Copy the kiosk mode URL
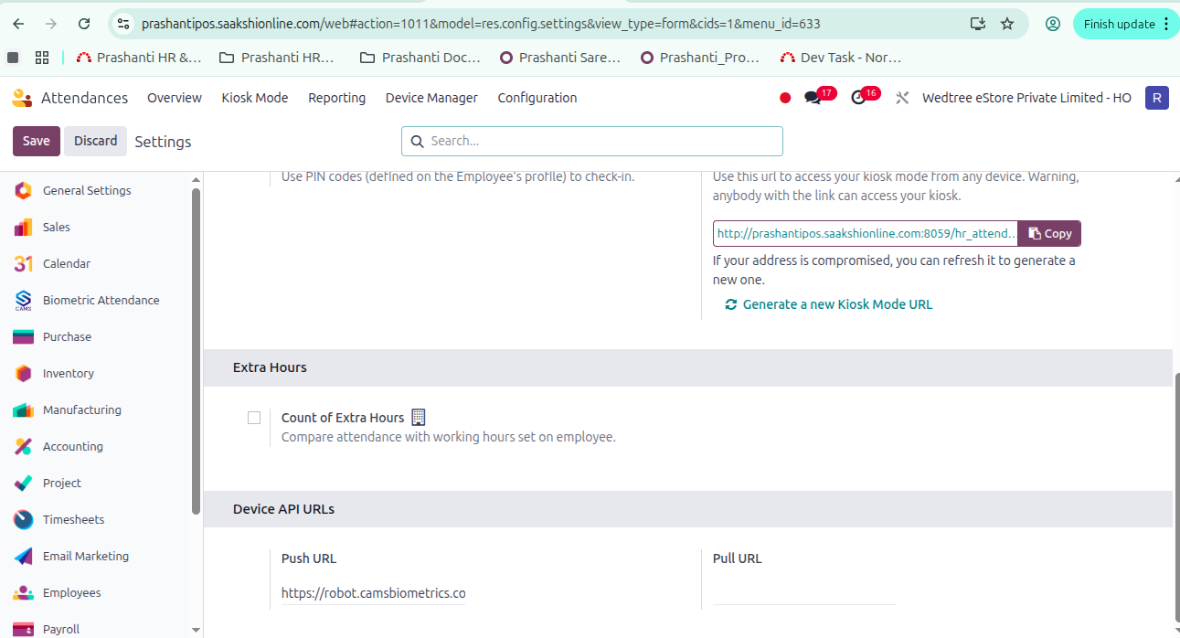 click(1049, 234)
